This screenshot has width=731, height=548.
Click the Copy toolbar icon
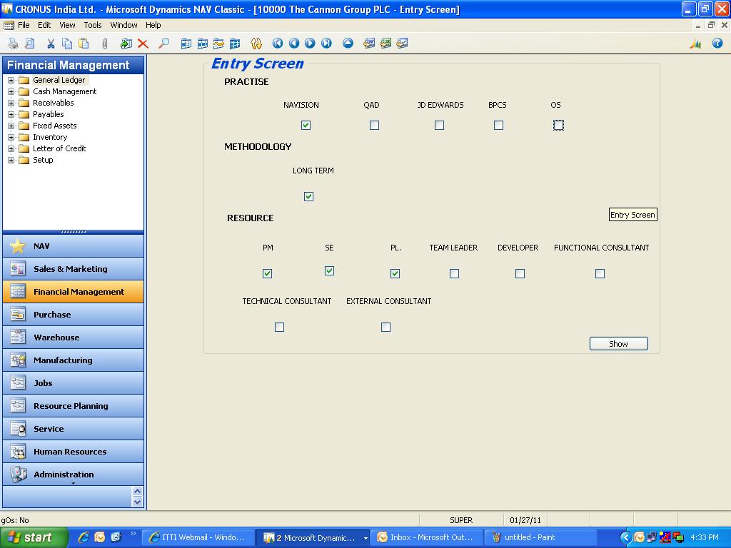pos(67,44)
